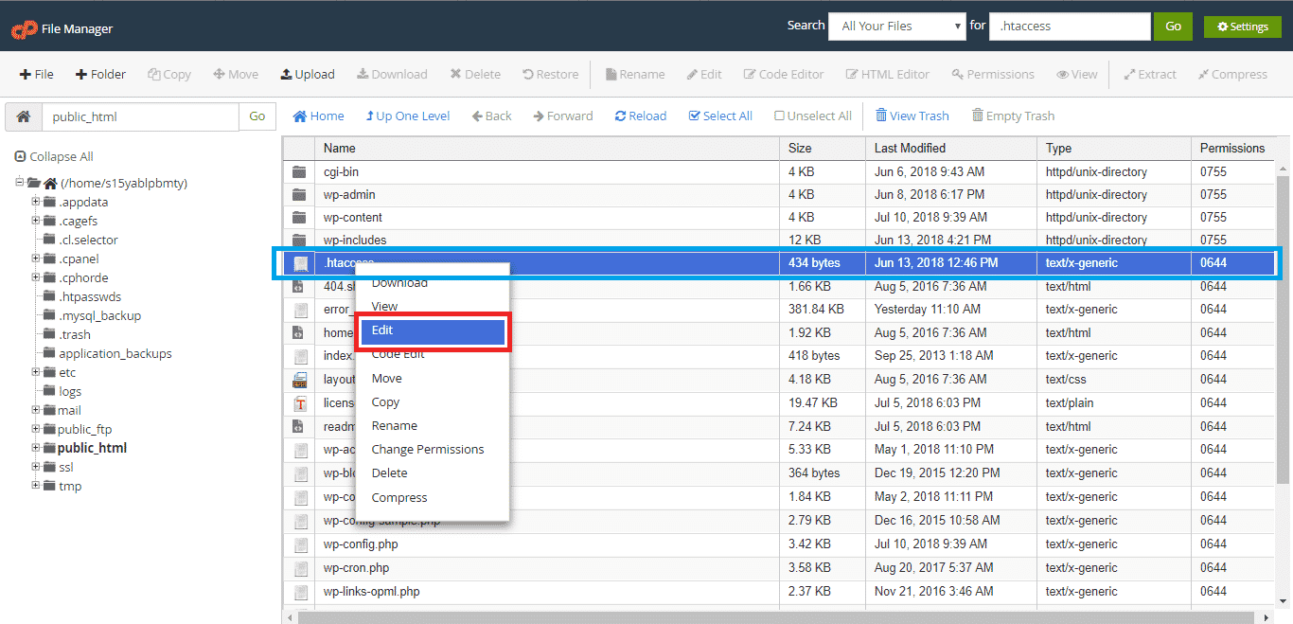Expand the .cagefs tree folder
This screenshot has height=624, width=1293.
coord(36,221)
